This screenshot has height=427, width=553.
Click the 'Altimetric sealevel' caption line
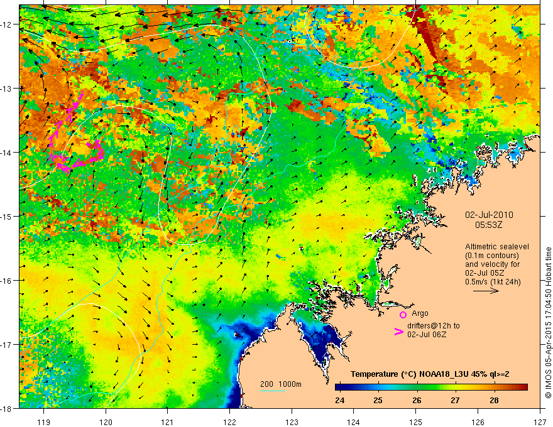pos(497,247)
